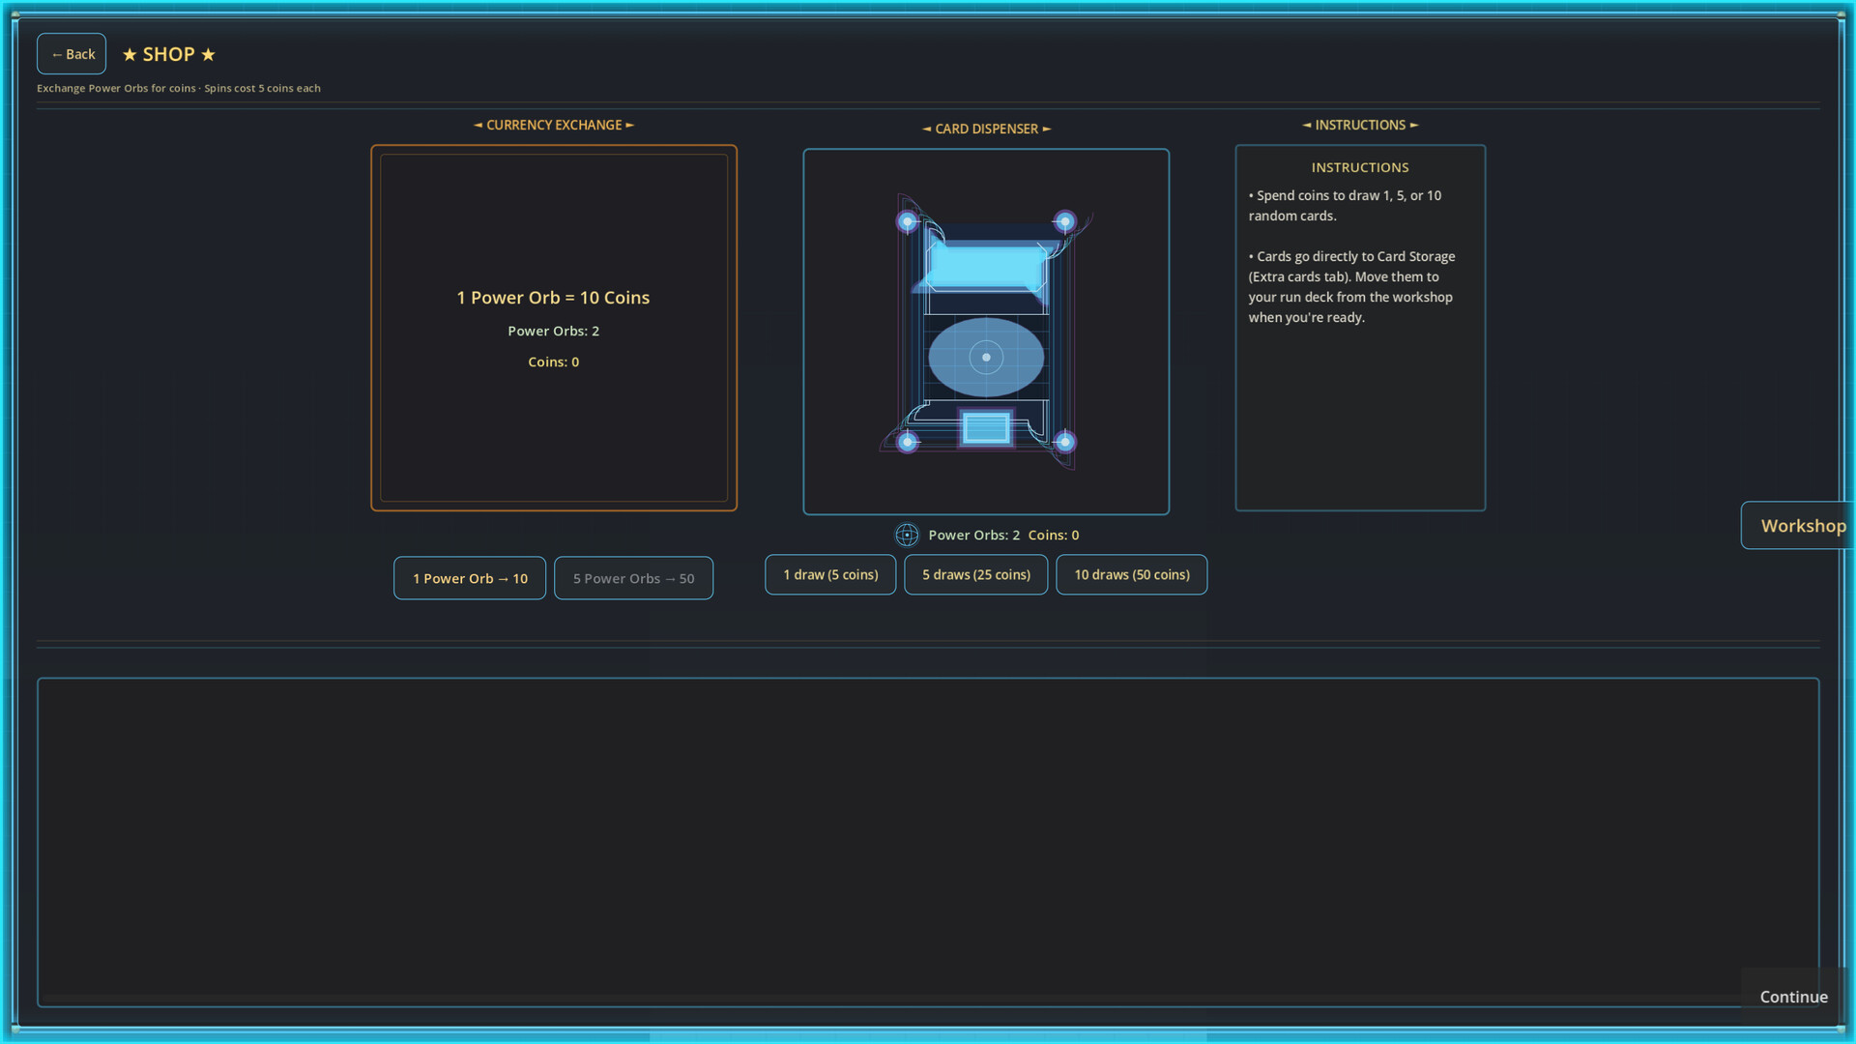Click the bottom-left glowing orb on the card
Screen dimensions: 1856x1044
click(x=907, y=443)
